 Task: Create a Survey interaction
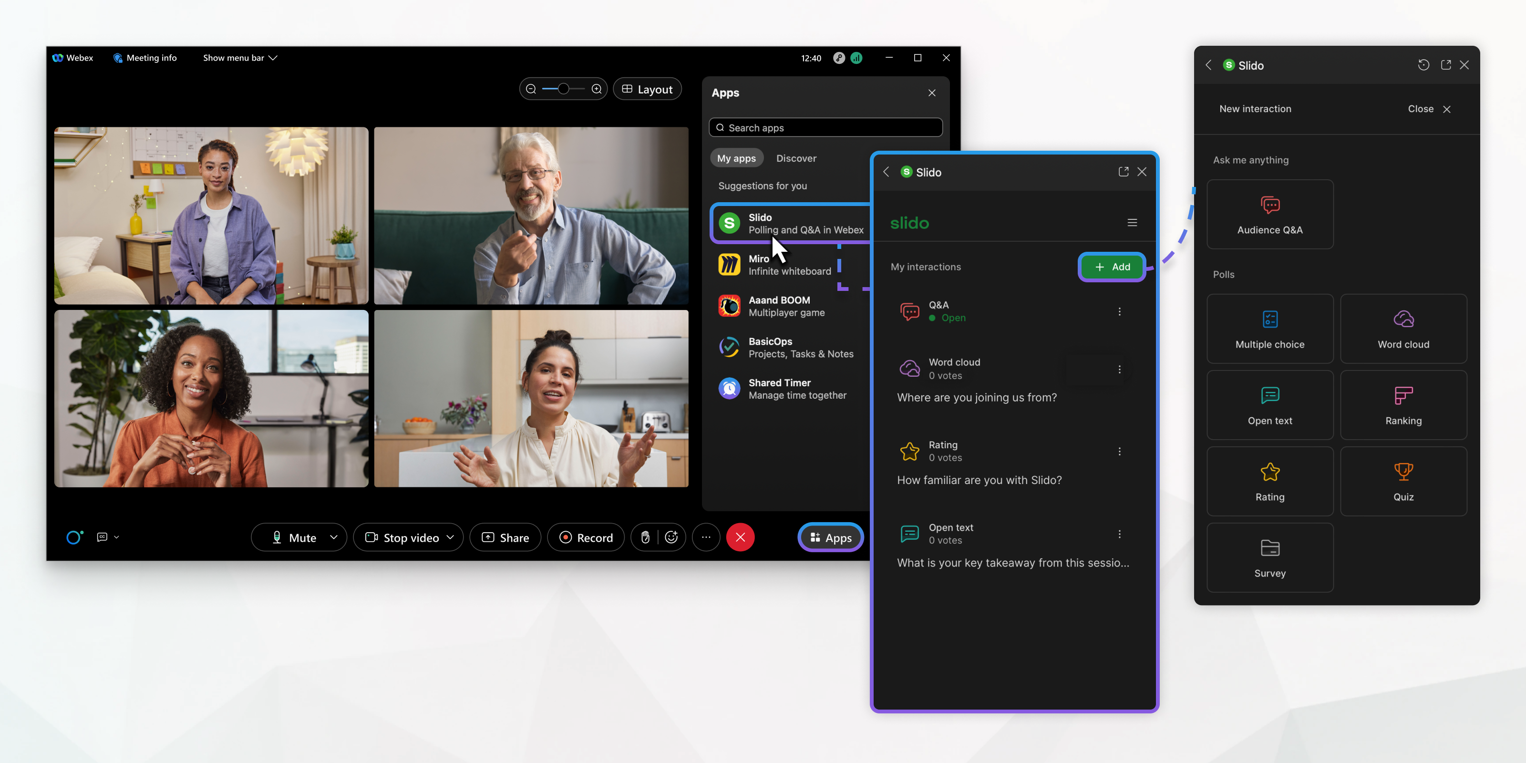coord(1269,558)
